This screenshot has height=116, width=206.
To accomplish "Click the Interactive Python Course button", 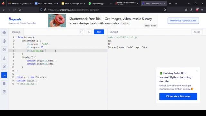I will click(x=183, y=21).
